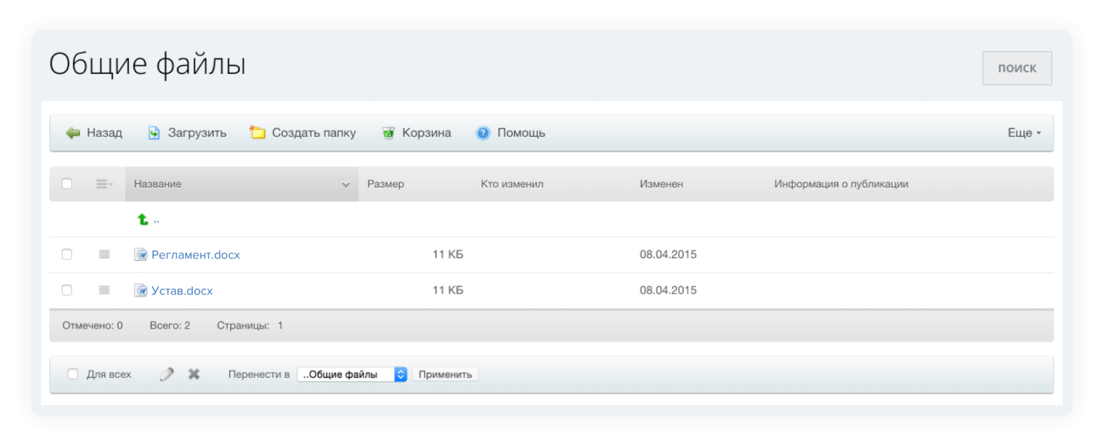Image resolution: width=1104 pixels, height=448 pixels.
Task: Click the Create folder icon
Action: tap(257, 133)
